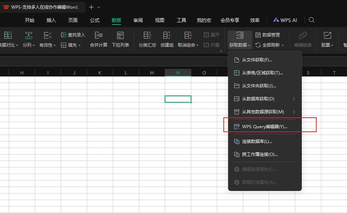The image size is (347, 213).
Task: Click the search magnifier icon
Action: point(312,20)
